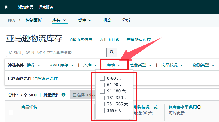Click the 已选择 0 件商品 action button
This screenshot has width=219, height=122.
click(83, 95)
